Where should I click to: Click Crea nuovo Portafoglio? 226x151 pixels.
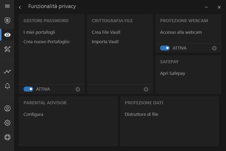[x=46, y=42]
